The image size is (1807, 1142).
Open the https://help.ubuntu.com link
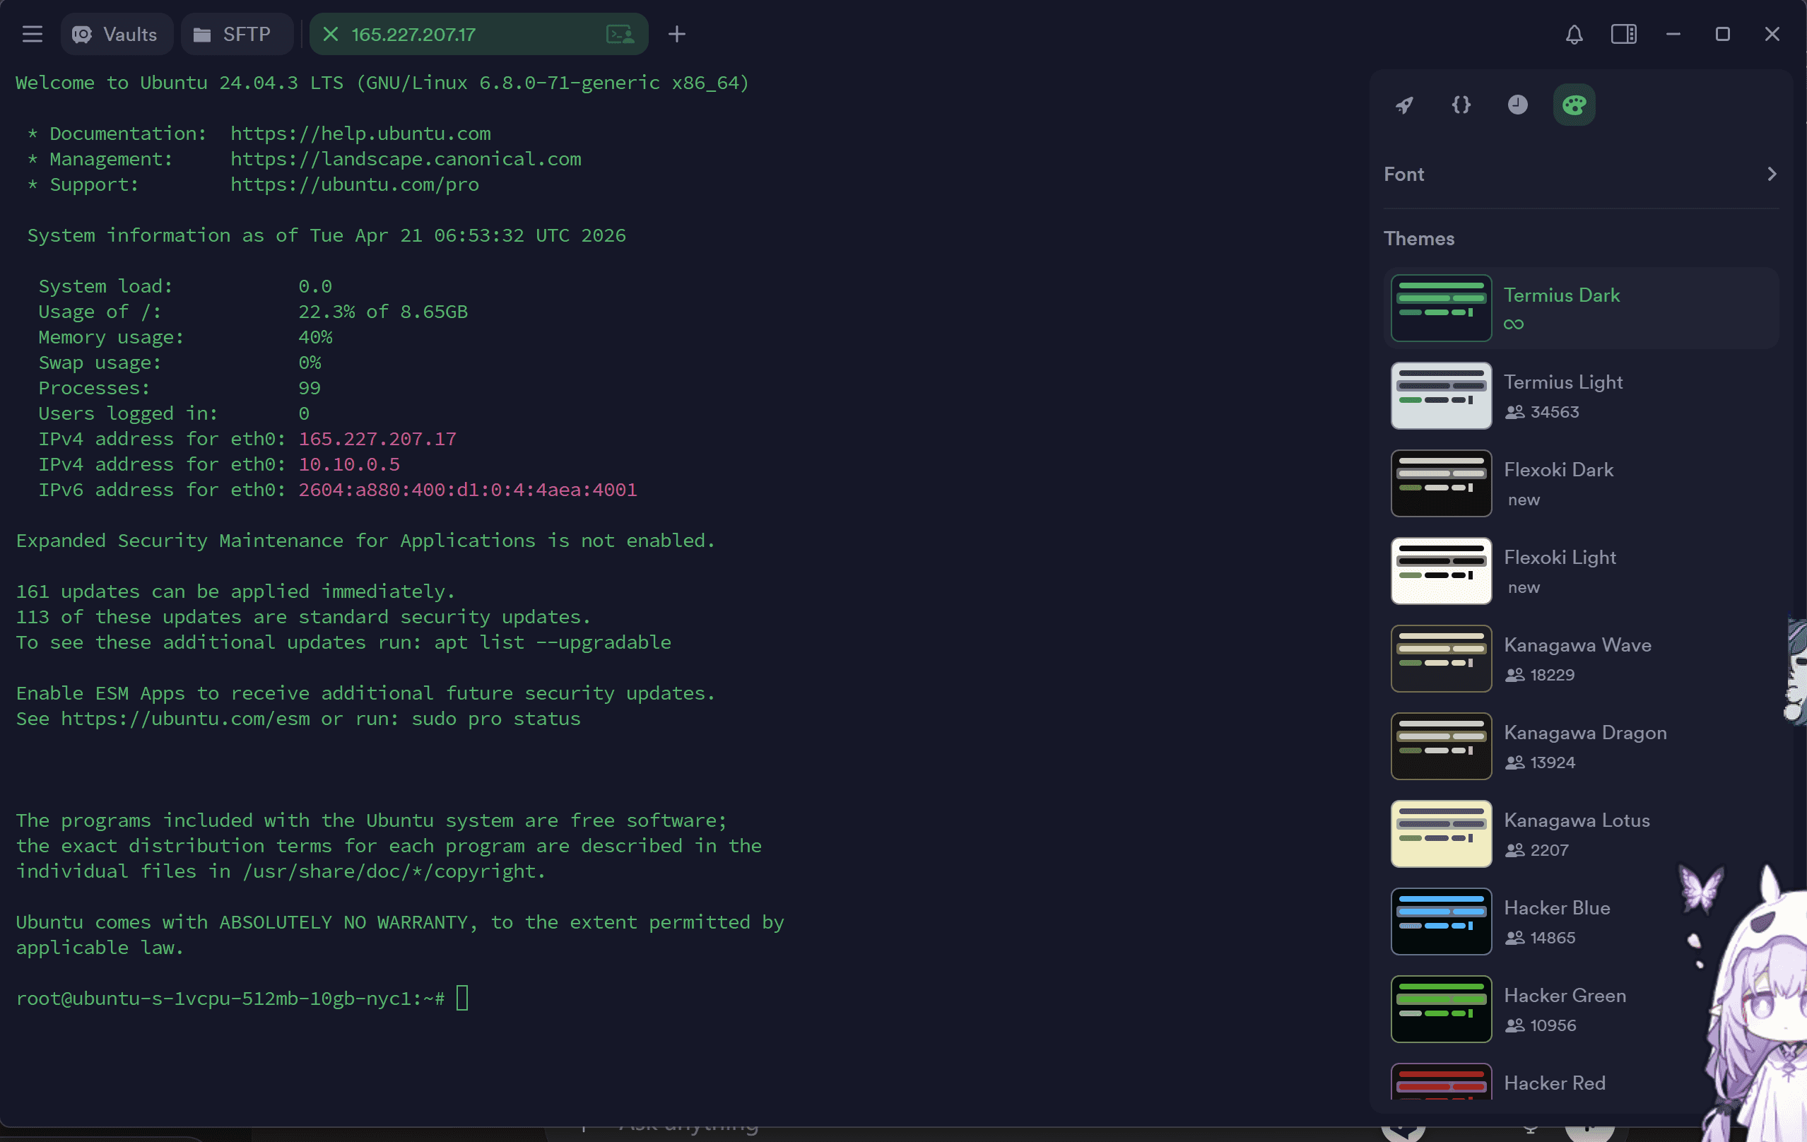click(360, 134)
